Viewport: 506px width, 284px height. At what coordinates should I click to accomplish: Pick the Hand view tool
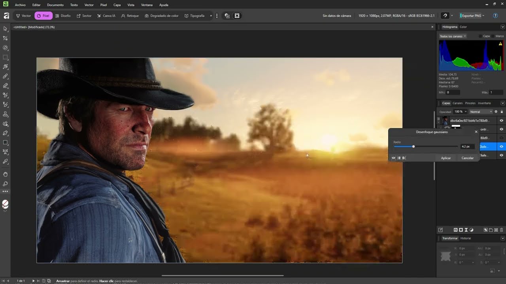pyautogui.click(x=6, y=174)
